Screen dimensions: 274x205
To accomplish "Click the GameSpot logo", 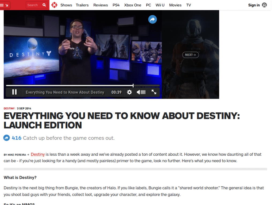I will [x=54, y=5].
